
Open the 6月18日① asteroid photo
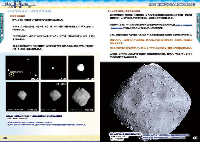[x=22, y=97]
